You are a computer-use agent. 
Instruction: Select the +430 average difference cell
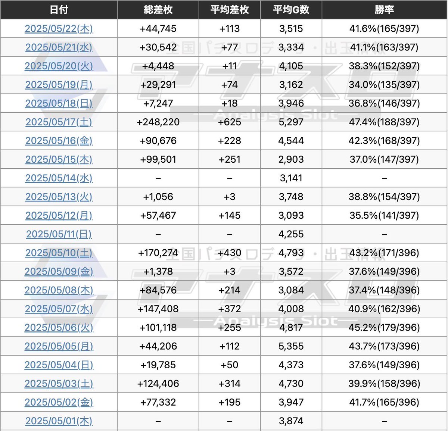230,253
